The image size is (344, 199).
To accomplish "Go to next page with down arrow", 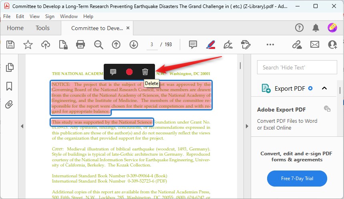I will (134, 45).
